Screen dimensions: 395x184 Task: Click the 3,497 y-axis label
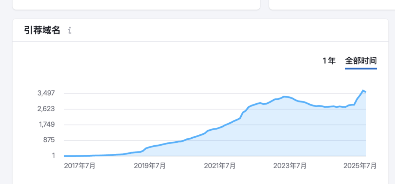point(46,93)
